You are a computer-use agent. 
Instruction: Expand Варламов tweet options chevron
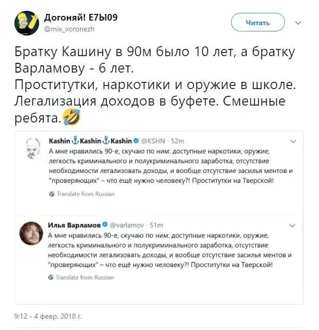[x=292, y=226]
